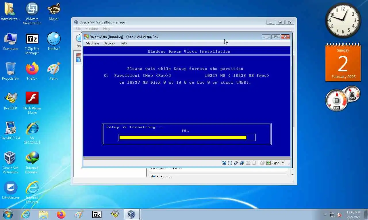
Task: Click the optical disk indicator icon
Action: tap(230, 163)
